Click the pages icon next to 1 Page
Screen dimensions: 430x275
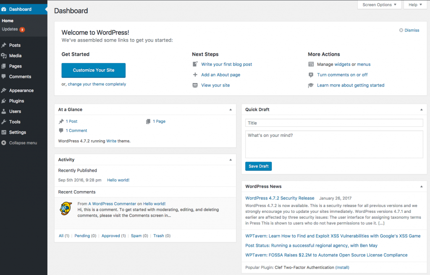(148, 121)
